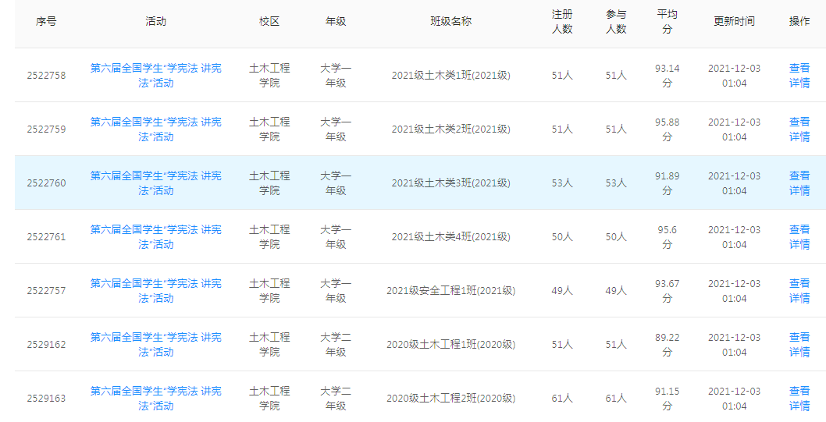This screenshot has height=422, width=826.
Task: Click 查看详情 in row 2522761
Action: 799,237
